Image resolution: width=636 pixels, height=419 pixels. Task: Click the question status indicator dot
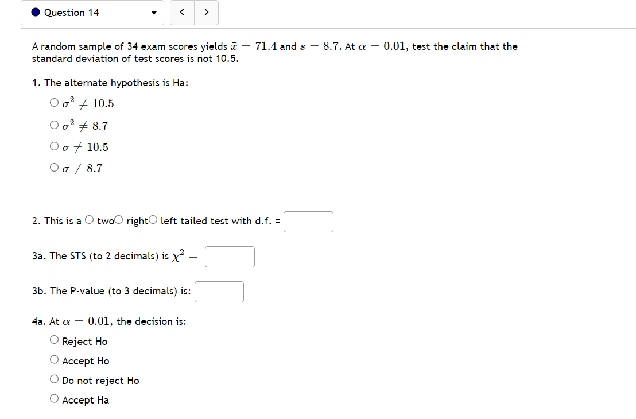pos(34,12)
